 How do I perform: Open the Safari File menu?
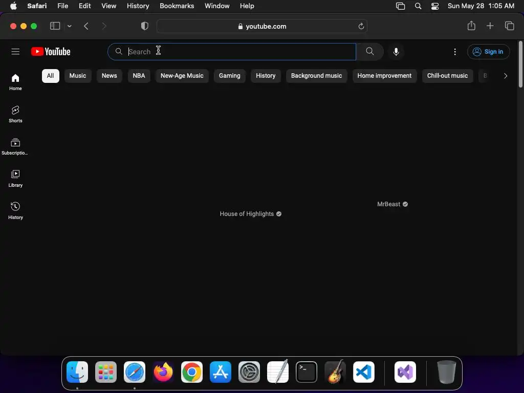[62, 6]
